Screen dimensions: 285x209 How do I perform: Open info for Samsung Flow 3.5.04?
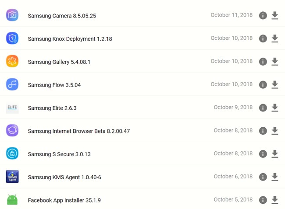[263, 85]
